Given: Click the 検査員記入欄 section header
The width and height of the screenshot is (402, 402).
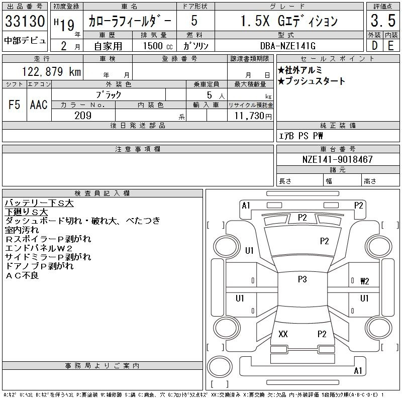Looking at the screenshot, I should [103, 193].
